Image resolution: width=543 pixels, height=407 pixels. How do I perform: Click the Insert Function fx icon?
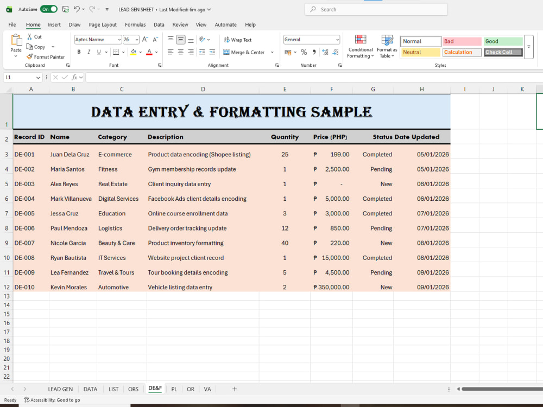(x=74, y=77)
